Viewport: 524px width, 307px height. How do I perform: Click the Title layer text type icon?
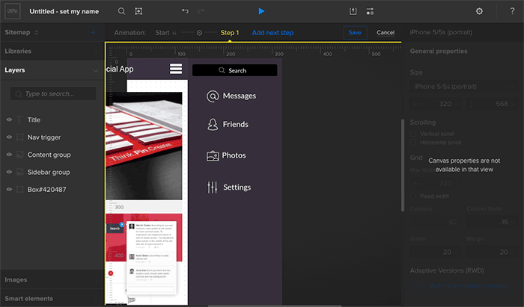19,120
